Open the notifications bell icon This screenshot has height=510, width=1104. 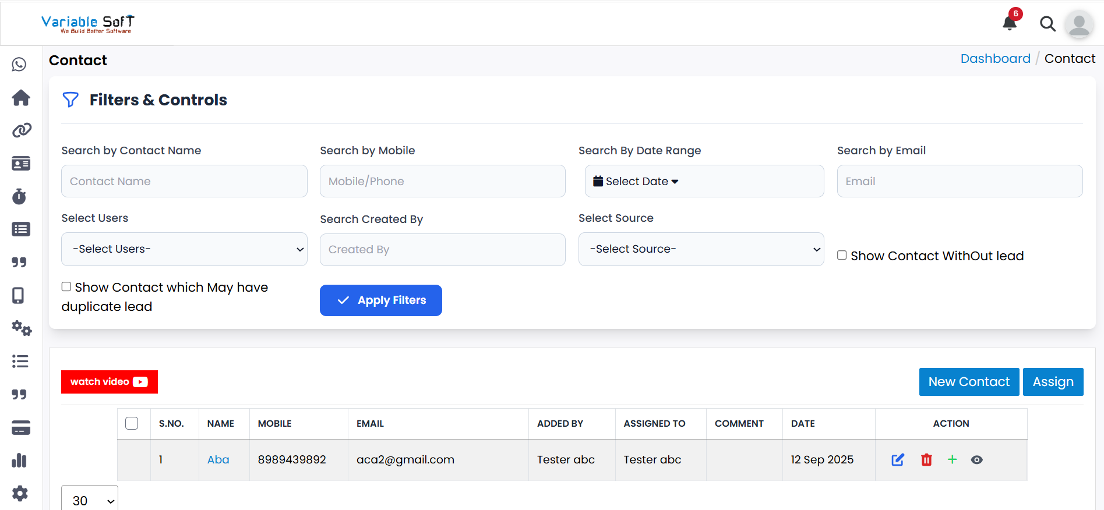(1010, 23)
